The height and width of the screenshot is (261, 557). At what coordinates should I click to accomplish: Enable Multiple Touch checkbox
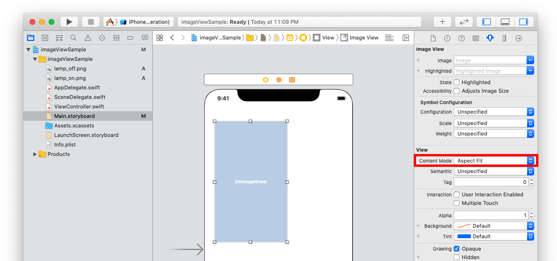pyautogui.click(x=457, y=203)
